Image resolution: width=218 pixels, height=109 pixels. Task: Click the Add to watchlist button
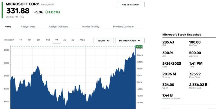pyautogui.click(x=131, y=5)
